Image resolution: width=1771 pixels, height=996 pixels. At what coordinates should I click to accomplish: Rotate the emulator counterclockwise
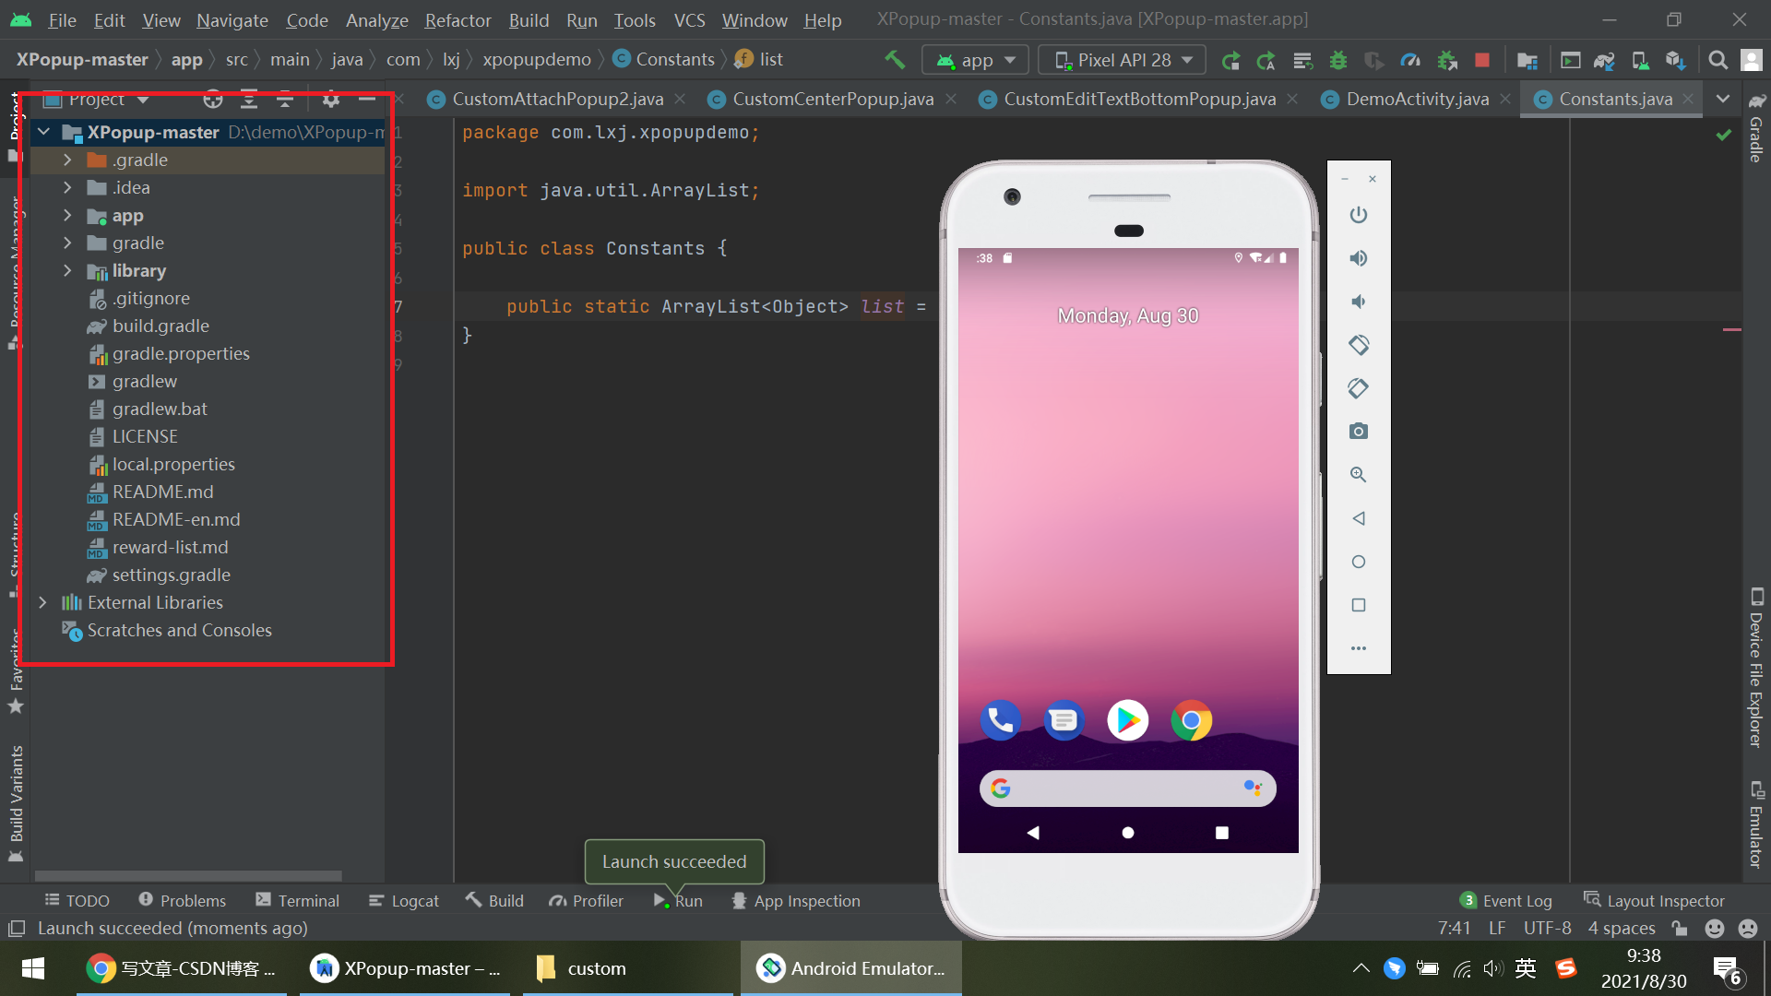(1358, 344)
